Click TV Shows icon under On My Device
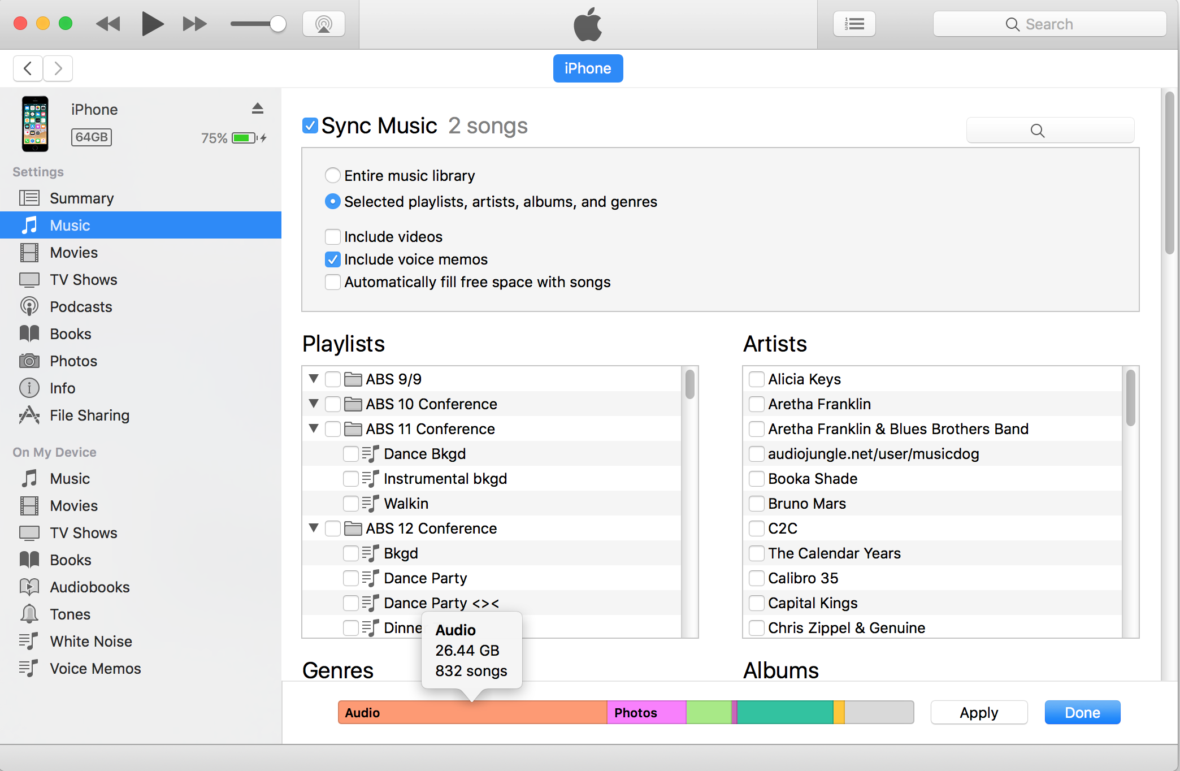The image size is (1180, 771). click(29, 532)
